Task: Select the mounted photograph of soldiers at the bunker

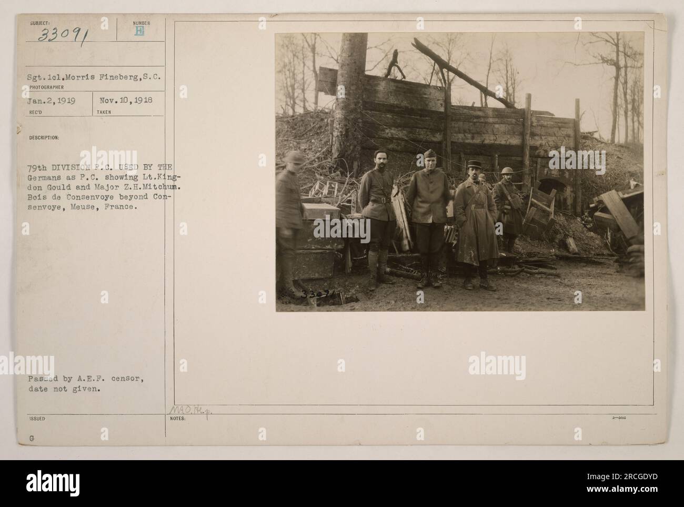Action: pyautogui.click(x=460, y=172)
